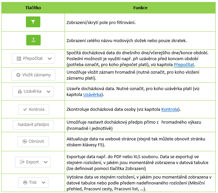Click the refresh icon on Obnovit button
This screenshot has width=218, height=193.
24,141
